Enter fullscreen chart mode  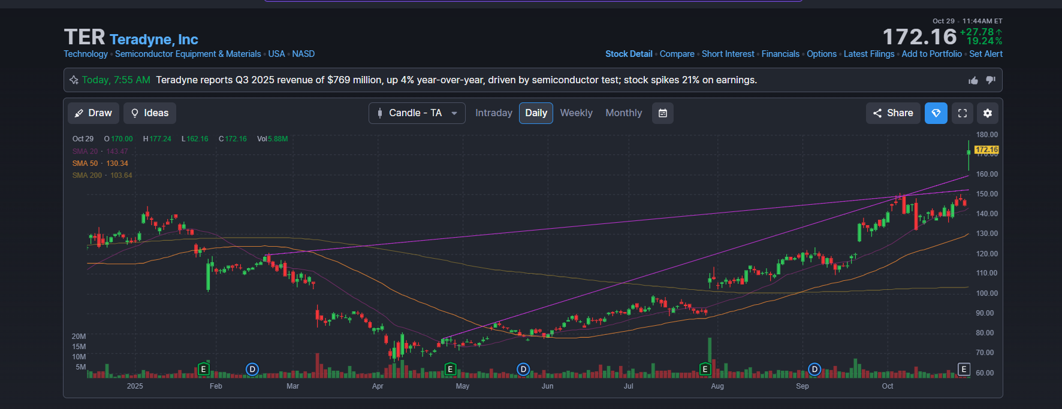963,113
